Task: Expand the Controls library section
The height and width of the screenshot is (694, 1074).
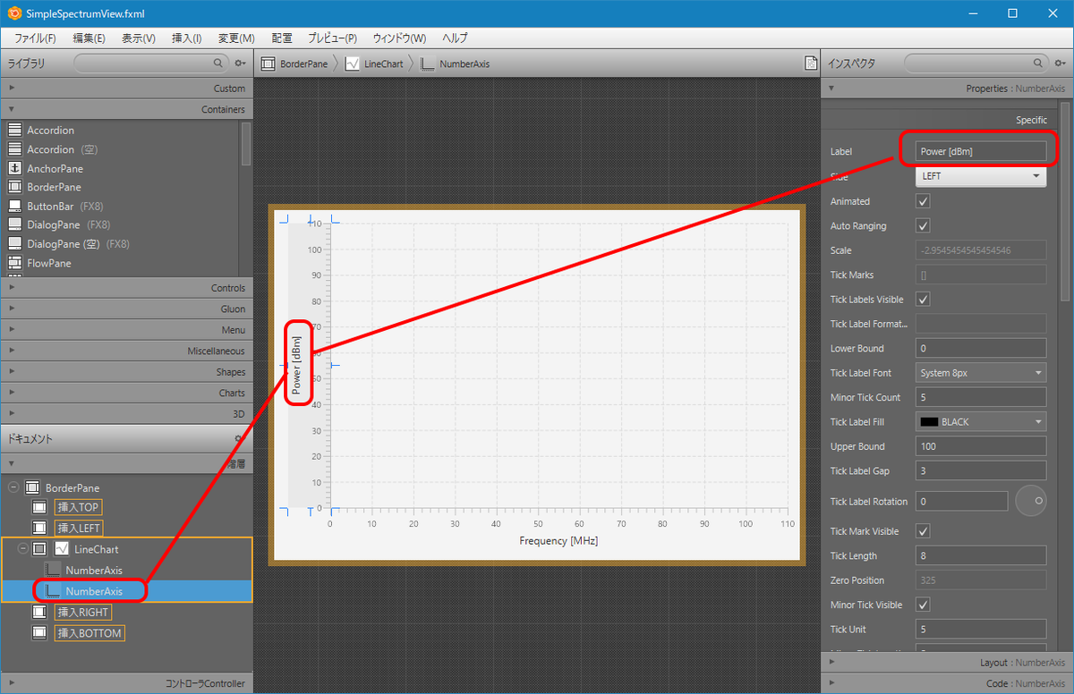Action: [125, 288]
